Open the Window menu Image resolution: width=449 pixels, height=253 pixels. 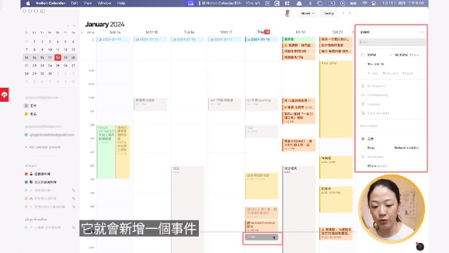click(x=104, y=3)
